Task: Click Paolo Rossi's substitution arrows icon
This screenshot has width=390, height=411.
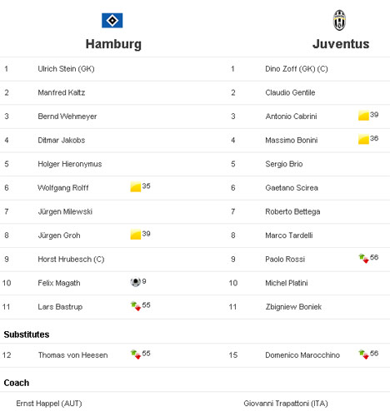Action: tap(363, 259)
